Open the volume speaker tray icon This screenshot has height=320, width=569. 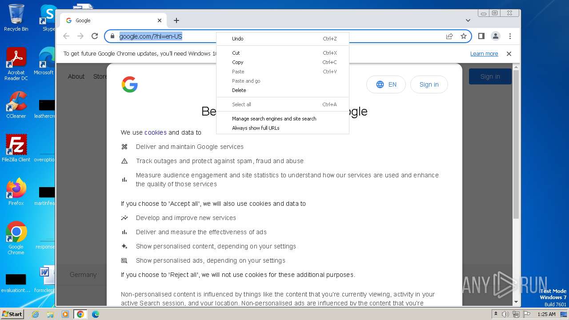coord(505,314)
